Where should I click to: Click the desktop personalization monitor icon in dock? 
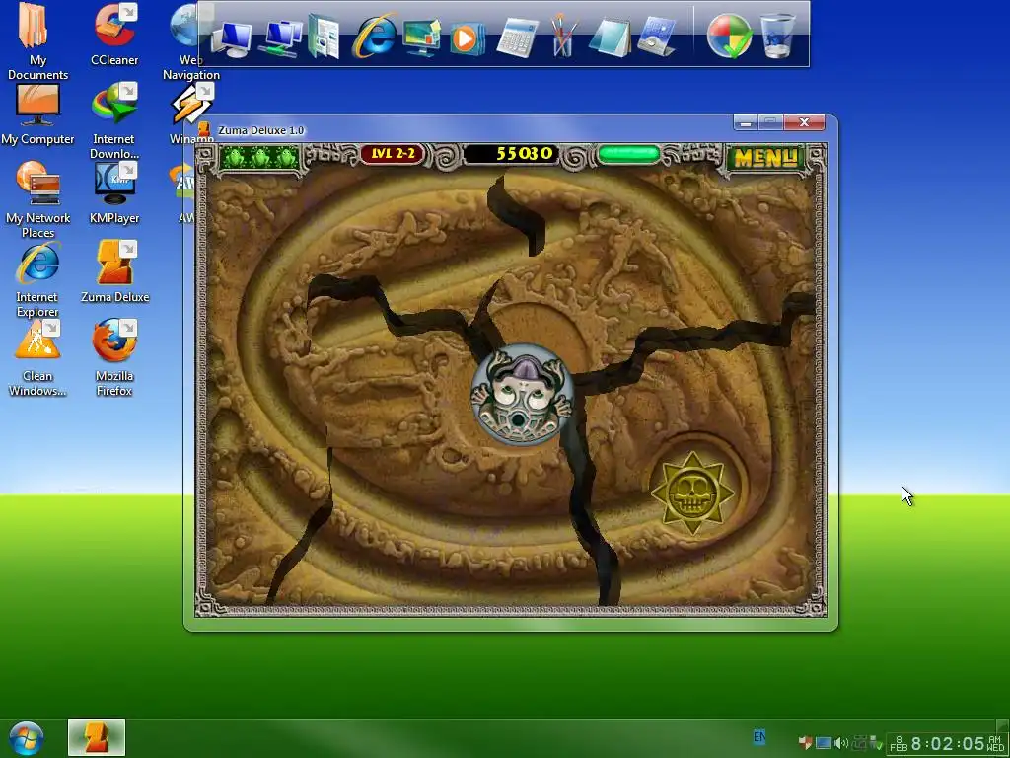(421, 38)
